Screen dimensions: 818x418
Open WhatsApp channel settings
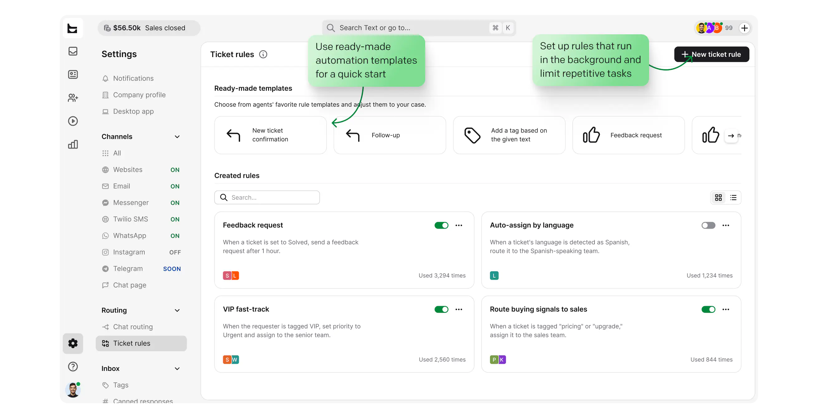[141, 236]
